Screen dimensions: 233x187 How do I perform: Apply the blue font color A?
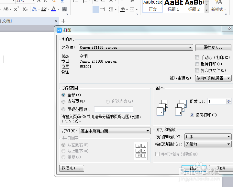click(x=54, y=9)
